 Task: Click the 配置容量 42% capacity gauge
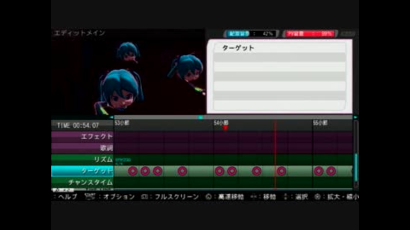tap(251, 34)
